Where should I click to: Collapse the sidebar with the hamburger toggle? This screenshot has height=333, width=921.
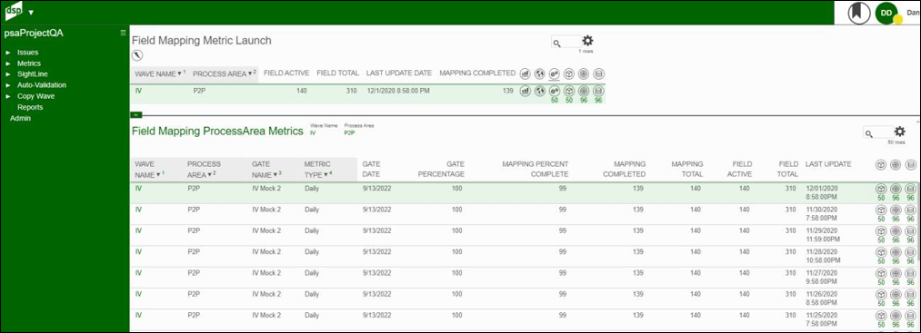click(123, 33)
